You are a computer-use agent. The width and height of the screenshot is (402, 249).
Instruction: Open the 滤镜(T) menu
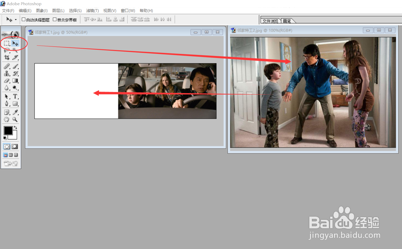93,11
